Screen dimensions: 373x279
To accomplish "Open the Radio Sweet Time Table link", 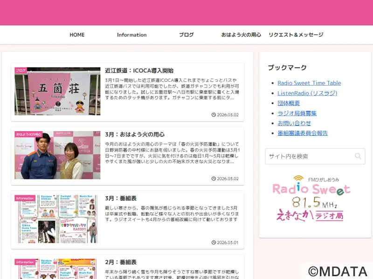I will tap(309, 83).
